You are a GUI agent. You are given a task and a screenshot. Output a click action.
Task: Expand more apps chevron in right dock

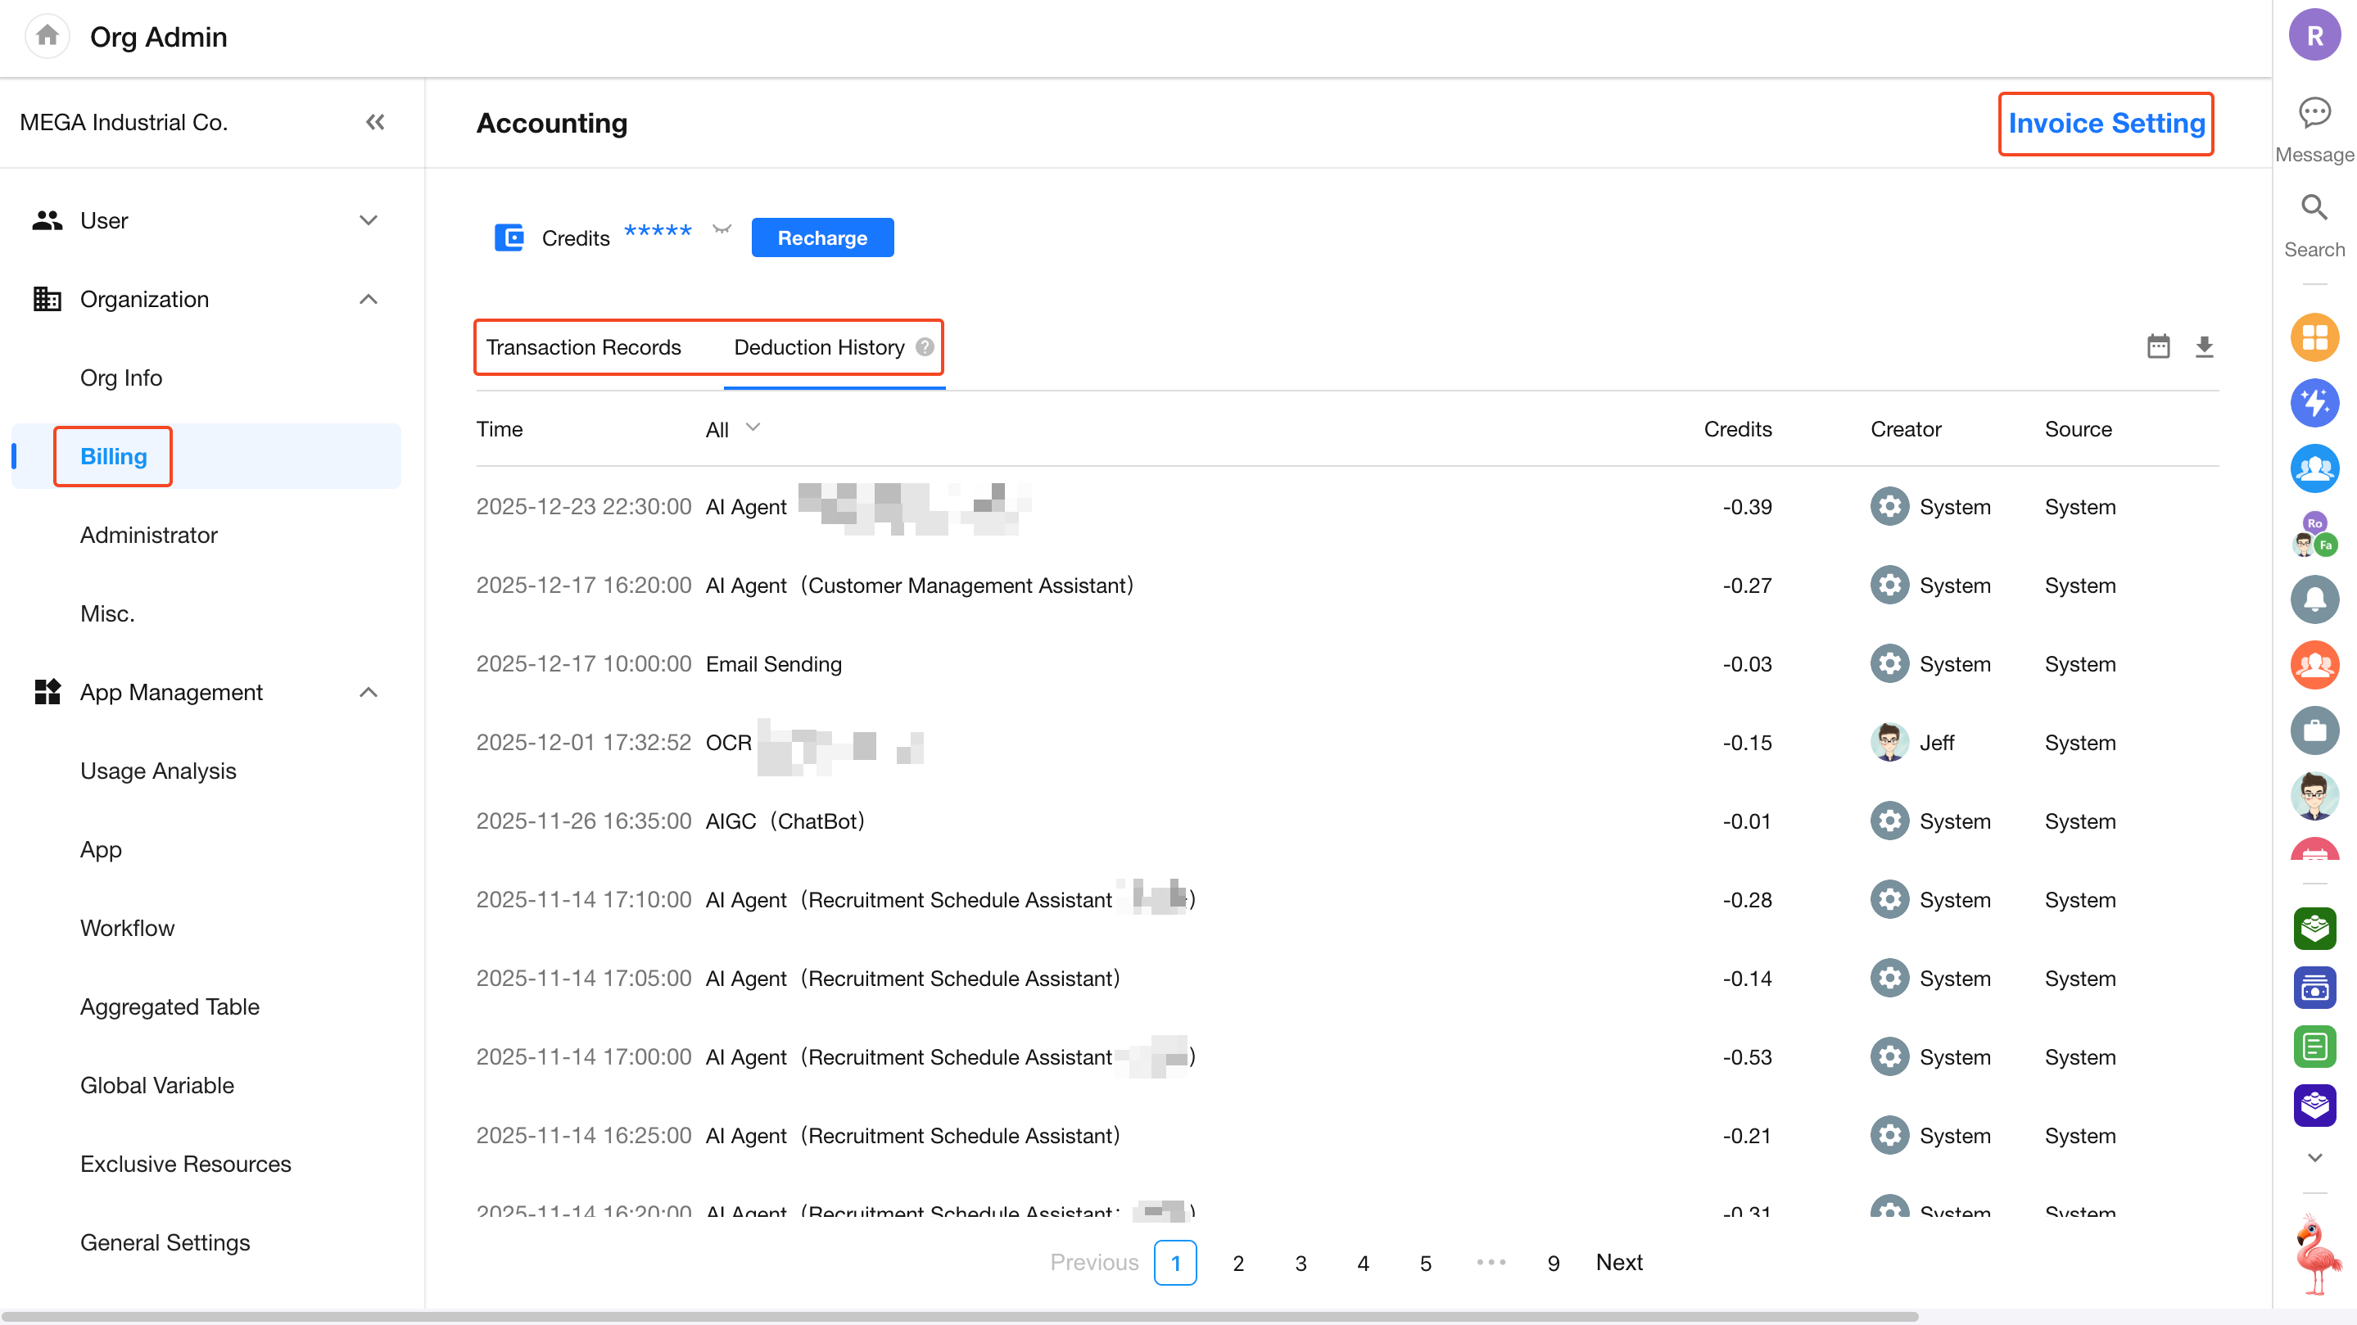[x=2314, y=1158]
